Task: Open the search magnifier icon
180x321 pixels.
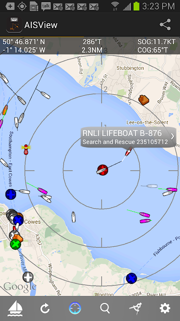Action: [x=105, y=308]
